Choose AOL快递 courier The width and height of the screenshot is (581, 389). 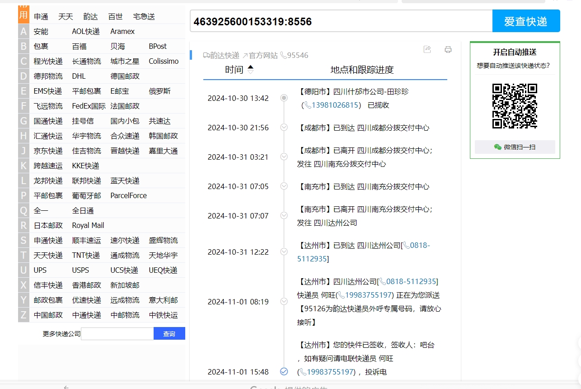[86, 31]
